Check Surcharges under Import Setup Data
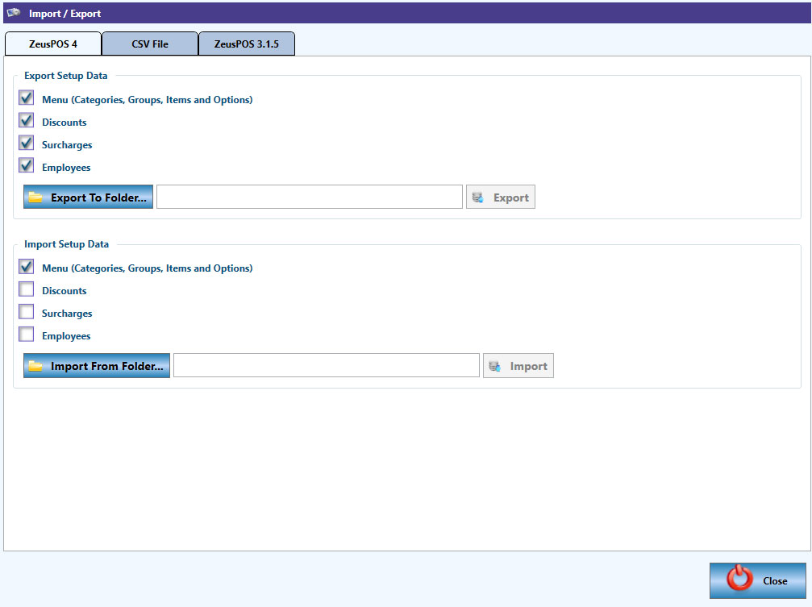Image resolution: width=812 pixels, height=607 pixels. coord(27,312)
